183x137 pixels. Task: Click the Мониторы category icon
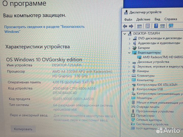point(133,98)
